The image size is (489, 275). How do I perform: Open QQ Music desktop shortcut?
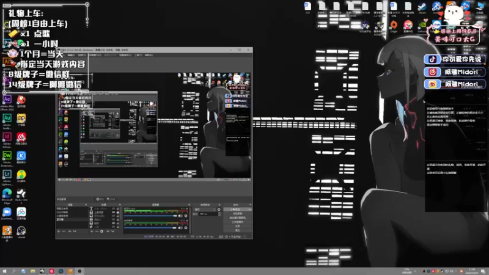21,175
